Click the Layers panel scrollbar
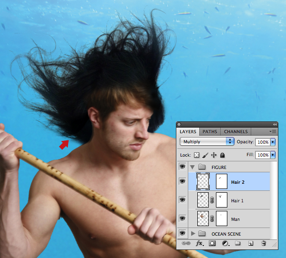286x258 pixels. (273, 200)
